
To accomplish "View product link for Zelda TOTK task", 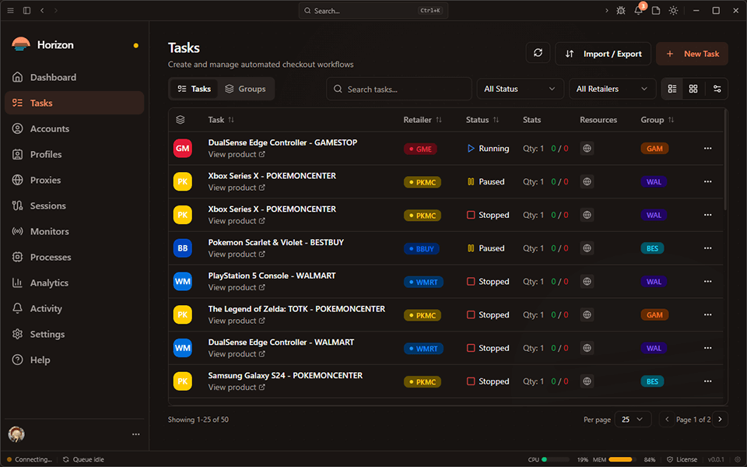I will point(237,321).
